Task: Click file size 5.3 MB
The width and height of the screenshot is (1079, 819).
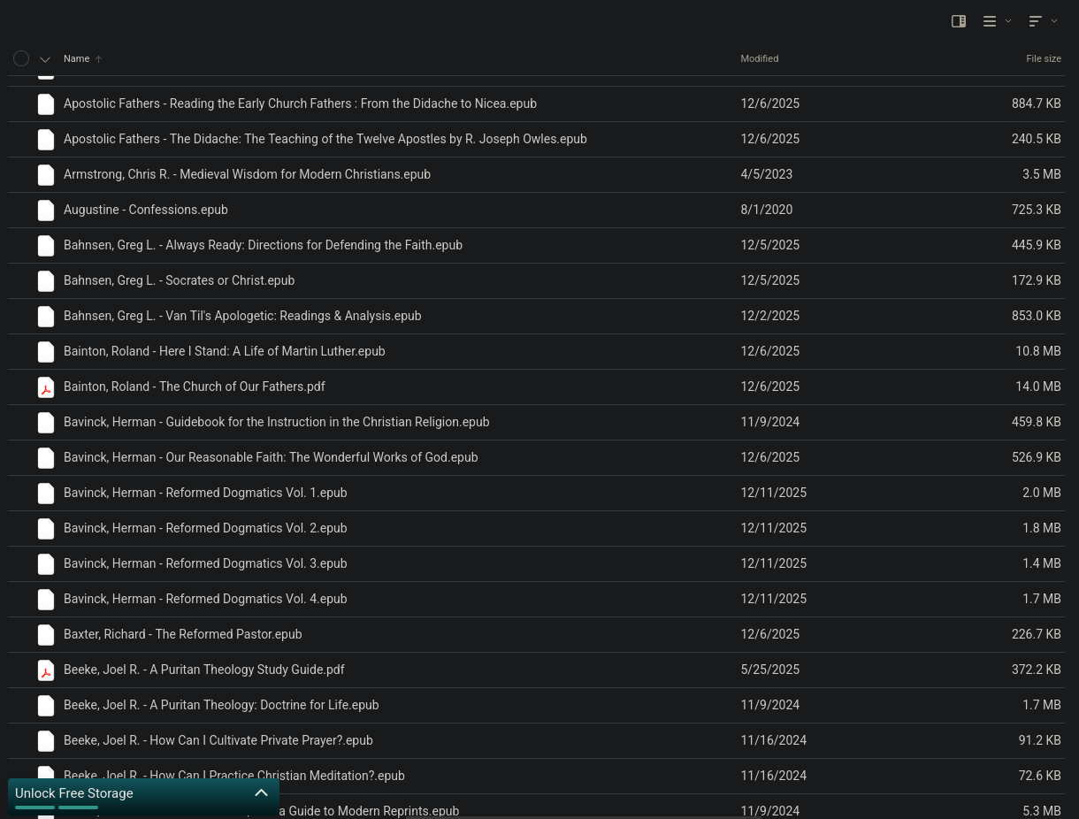Action: pos(1042,811)
